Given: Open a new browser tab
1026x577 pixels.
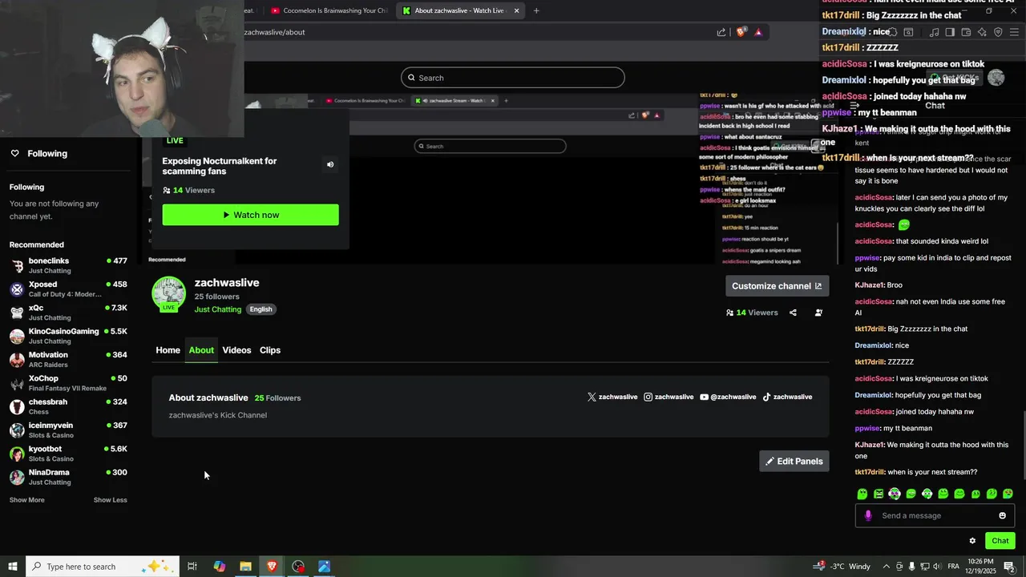Looking at the screenshot, I should click(x=536, y=10).
